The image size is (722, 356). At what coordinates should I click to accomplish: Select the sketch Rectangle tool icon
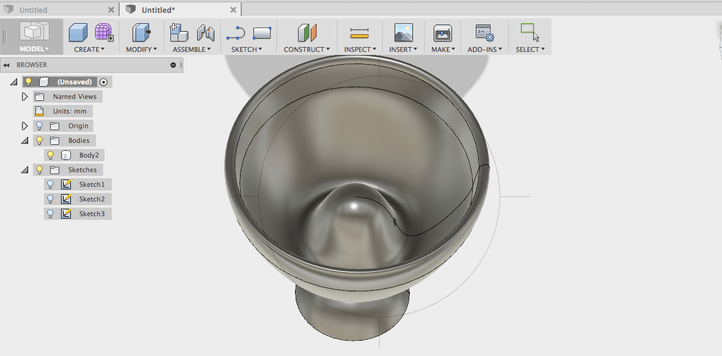tap(262, 33)
